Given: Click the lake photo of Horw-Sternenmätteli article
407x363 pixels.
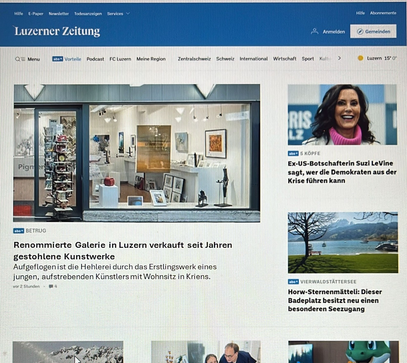Looking at the screenshot, I should tap(342, 242).
